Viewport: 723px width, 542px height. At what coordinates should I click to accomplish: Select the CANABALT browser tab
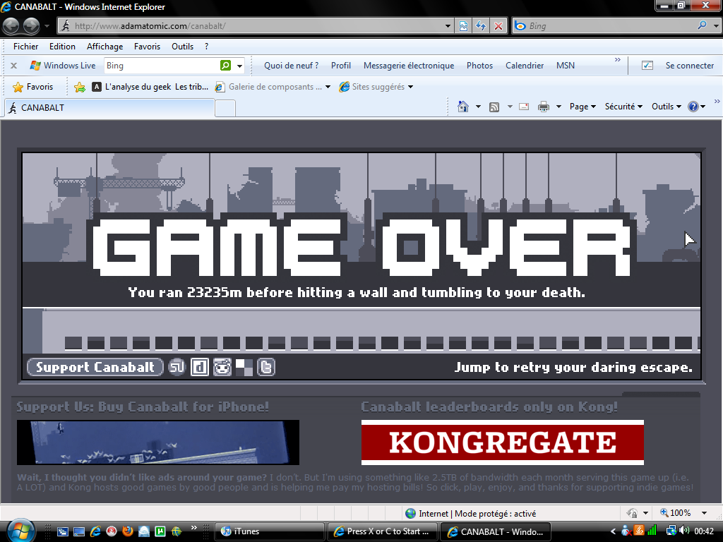tap(109, 108)
